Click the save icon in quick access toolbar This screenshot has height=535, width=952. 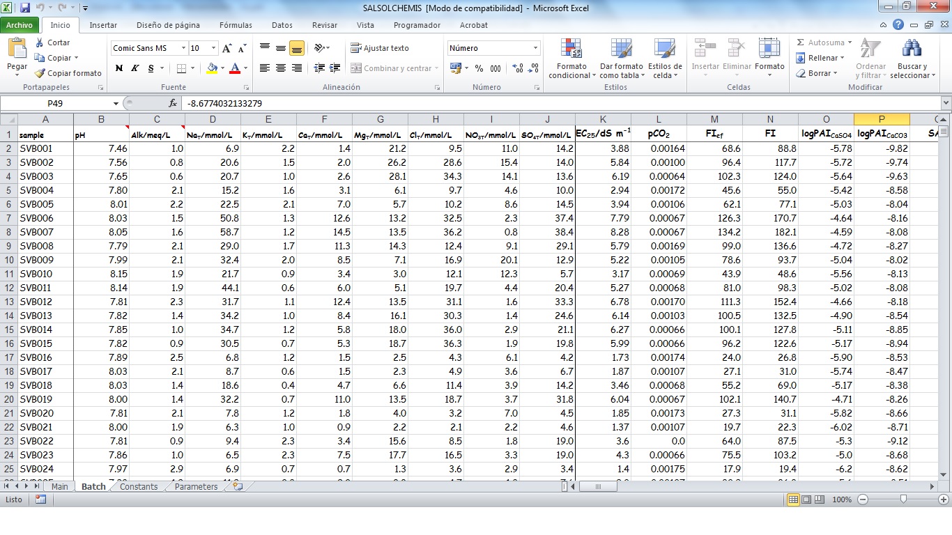click(x=25, y=8)
